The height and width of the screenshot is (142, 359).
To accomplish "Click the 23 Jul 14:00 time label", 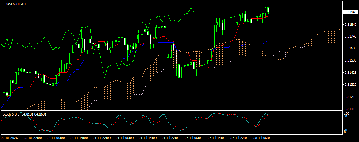I will click(x=79, y=138).
